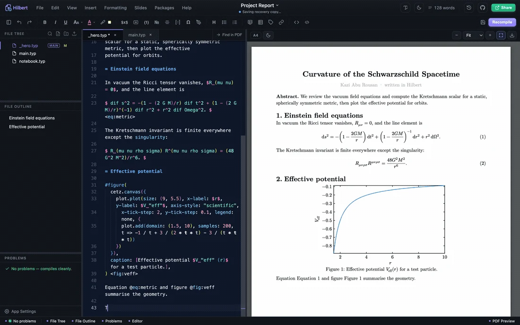Open the text color dropdown arrow
This screenshot has width=520, height=325.
(94, 22)
